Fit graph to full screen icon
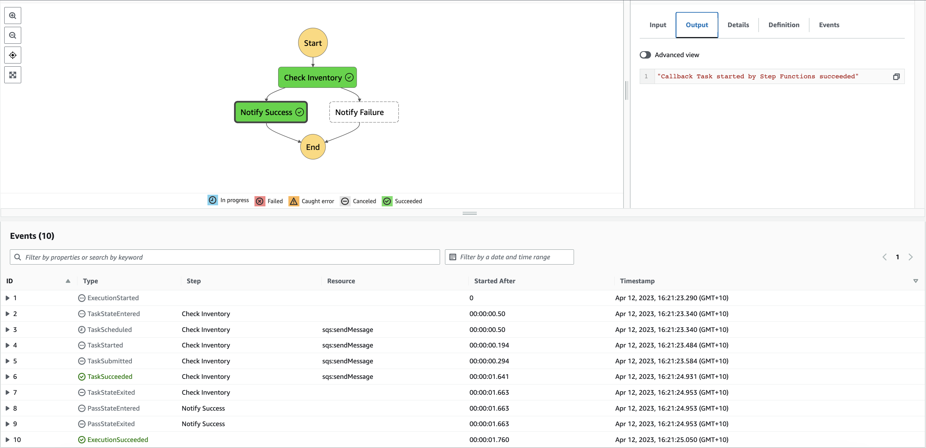 13,75
